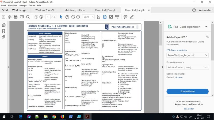Screen dimensions: 214x120
Task: Open Task View on the taskbar
Action: pos(12,117)
